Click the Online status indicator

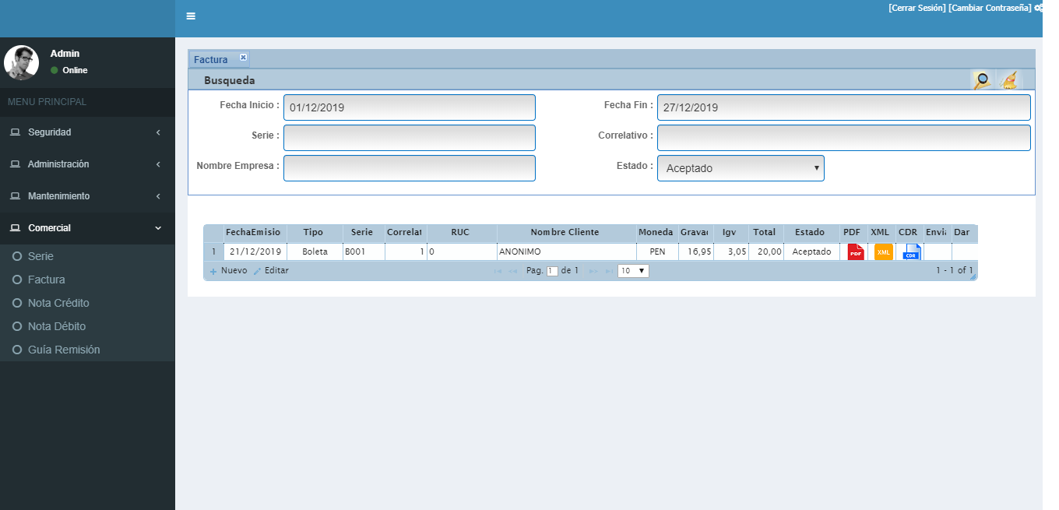click(69, 70)
